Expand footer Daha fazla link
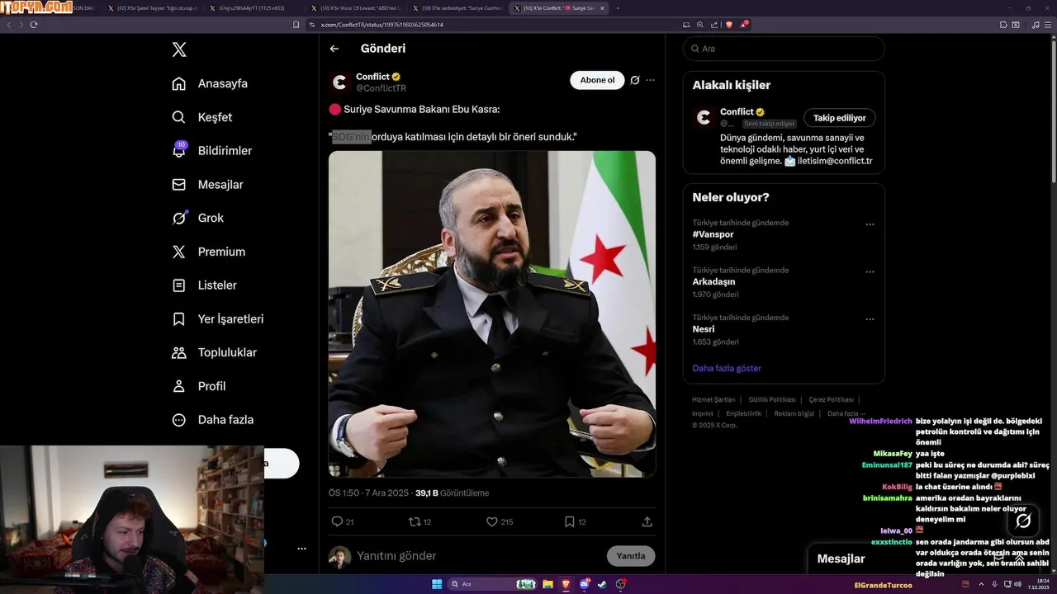This screenshot has width=1057, height=594. (x=846, y=413)
